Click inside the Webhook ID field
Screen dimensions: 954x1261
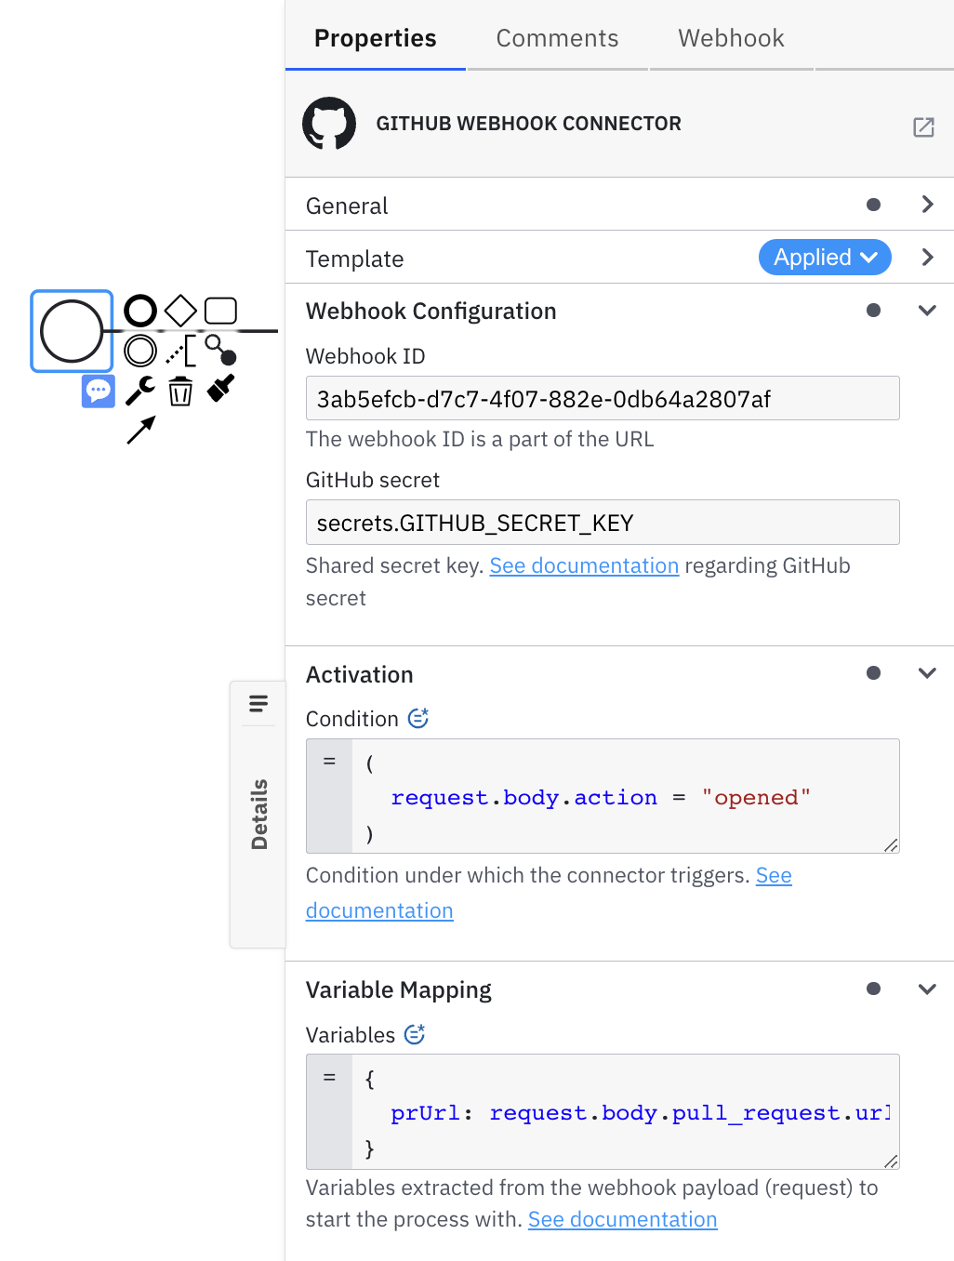pyautogui.click(x=603, y=398)
